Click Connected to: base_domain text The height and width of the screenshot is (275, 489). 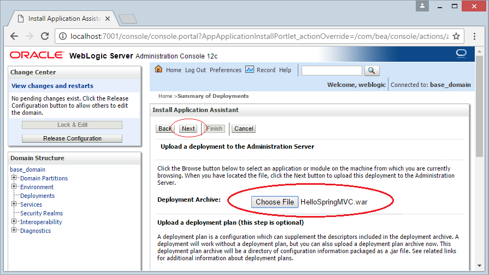431,85
